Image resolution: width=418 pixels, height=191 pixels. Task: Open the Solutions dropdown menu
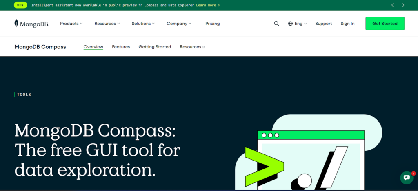(x=143, y=24)
